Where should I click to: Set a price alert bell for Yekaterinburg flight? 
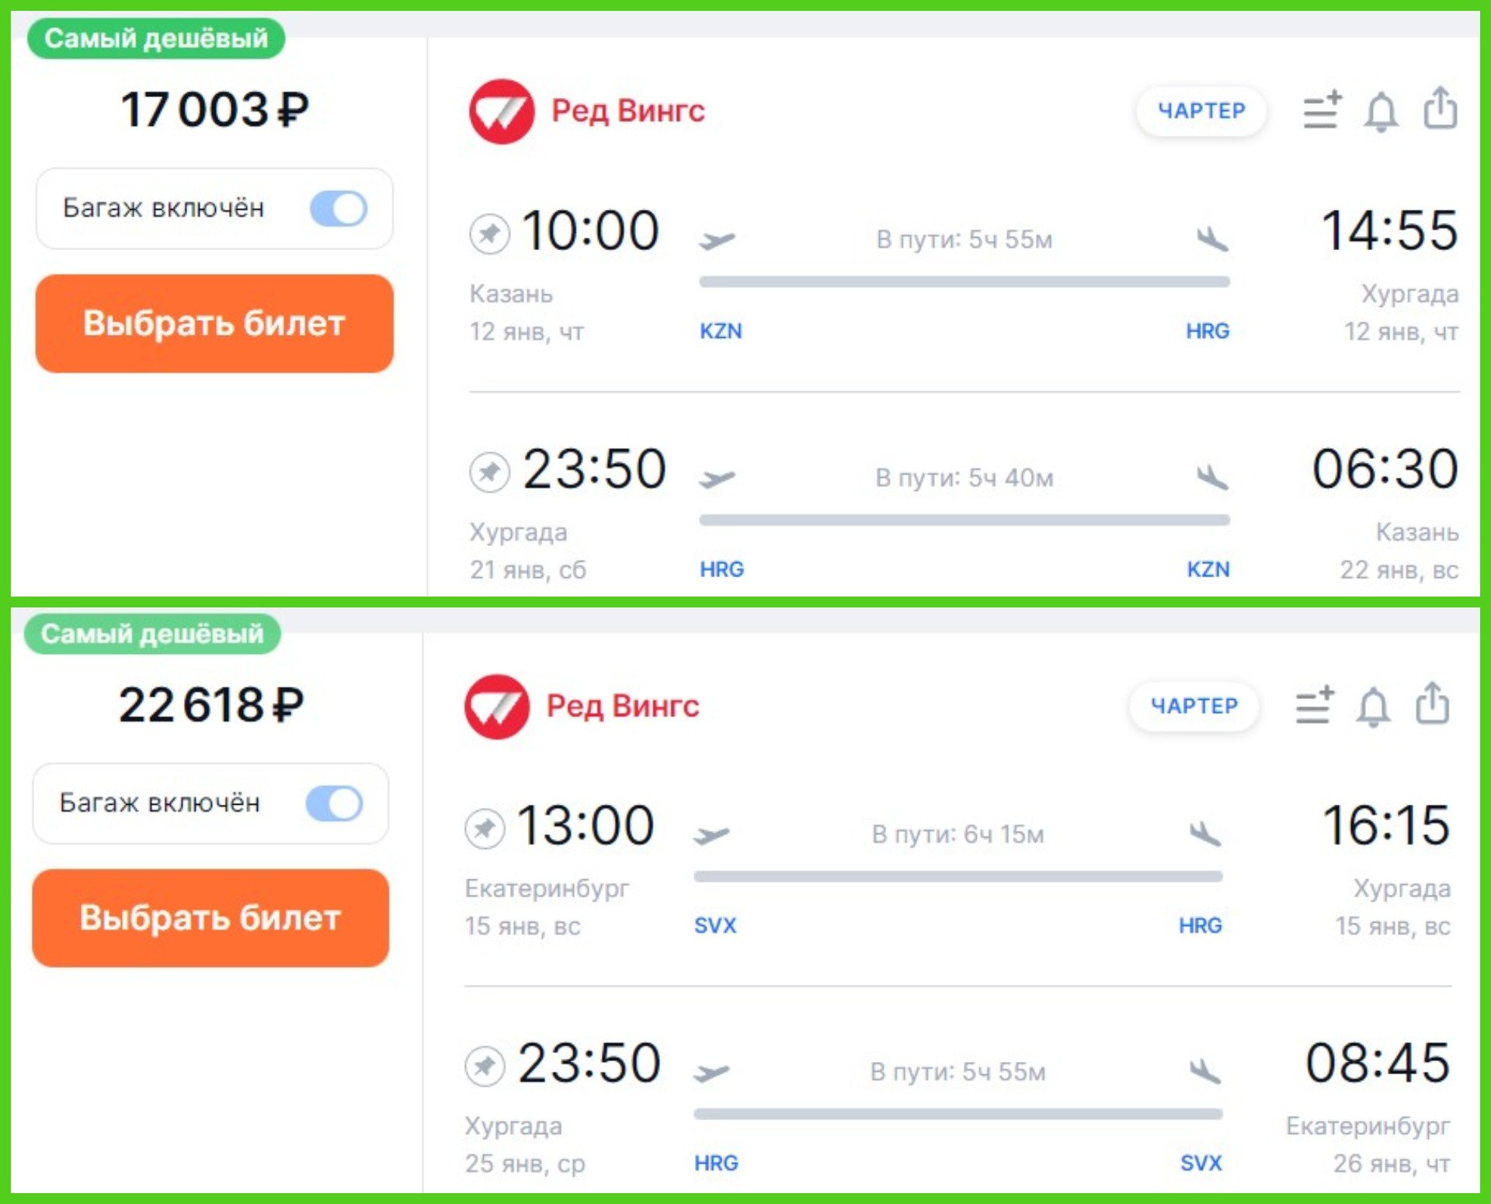click(x=1373, y=706)
